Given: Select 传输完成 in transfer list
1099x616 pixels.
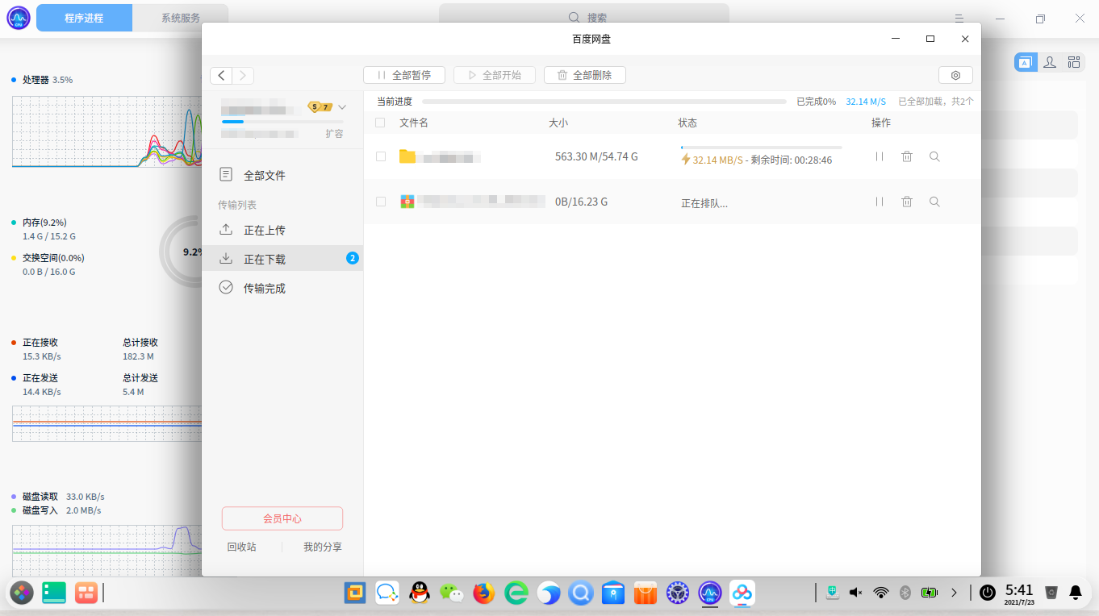Looking at the screenshot, I should click(265, 288).
